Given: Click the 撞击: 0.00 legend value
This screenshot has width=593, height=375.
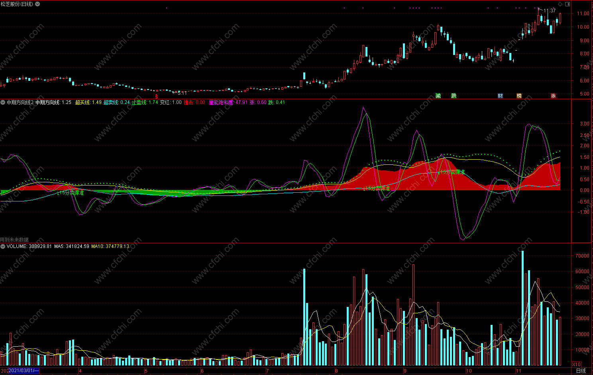Looking at the screenshot, I should (194, 102).
